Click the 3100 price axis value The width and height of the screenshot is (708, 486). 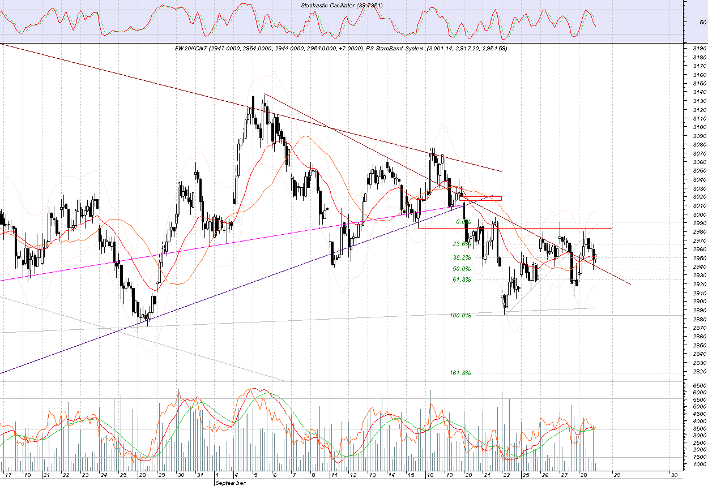[700, 127]
